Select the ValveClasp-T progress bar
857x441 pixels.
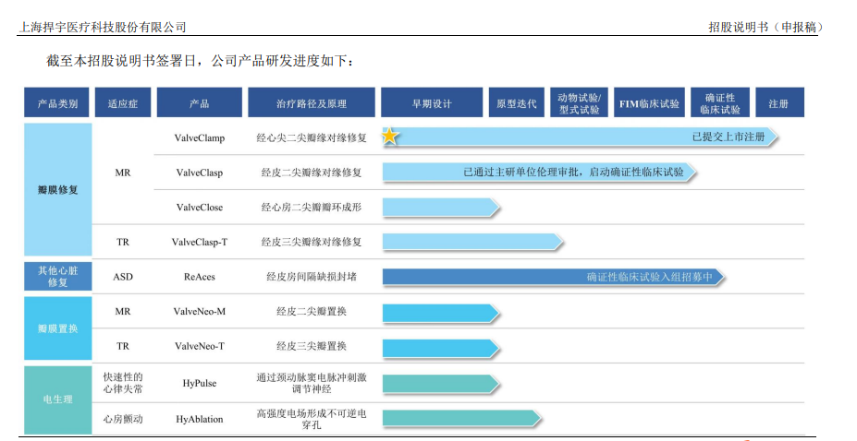pos(472,242)
